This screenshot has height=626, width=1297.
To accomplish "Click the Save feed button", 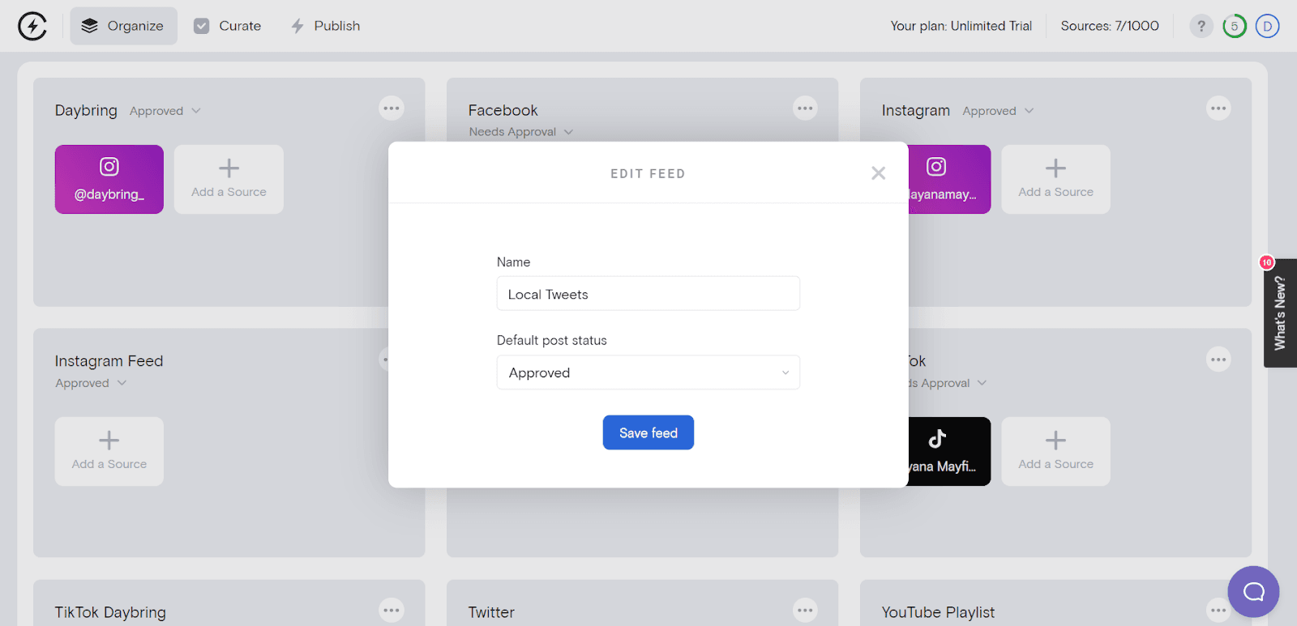I will coord(648,432).
